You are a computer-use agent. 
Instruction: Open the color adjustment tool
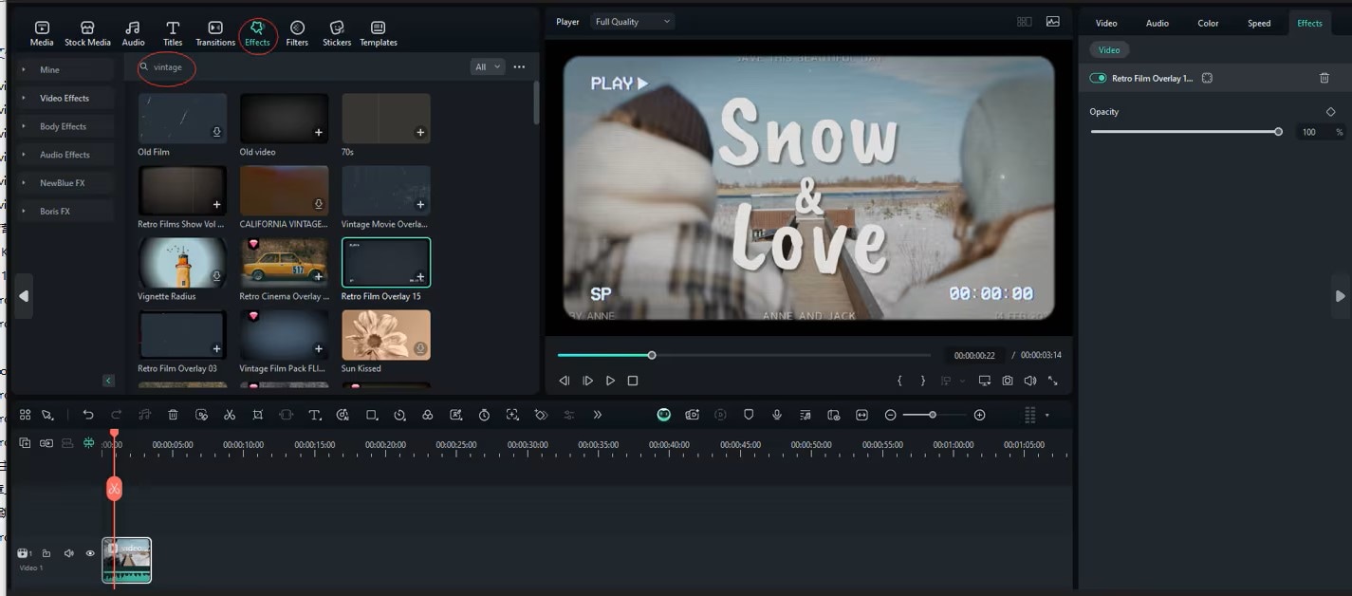click(428, 415)
